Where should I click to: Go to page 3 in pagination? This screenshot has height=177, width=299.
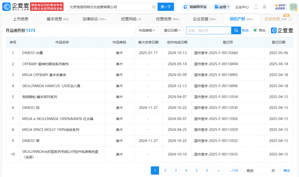coord(176,170)
